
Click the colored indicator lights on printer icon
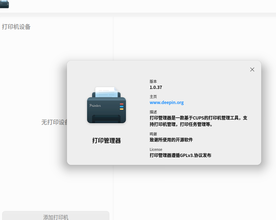122,107
